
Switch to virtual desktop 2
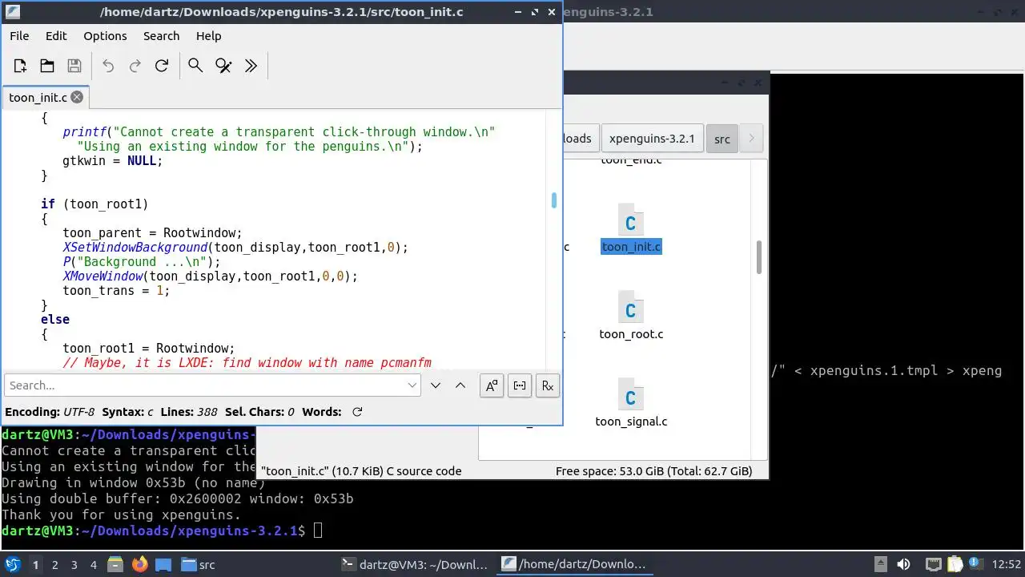pos(54,565)
